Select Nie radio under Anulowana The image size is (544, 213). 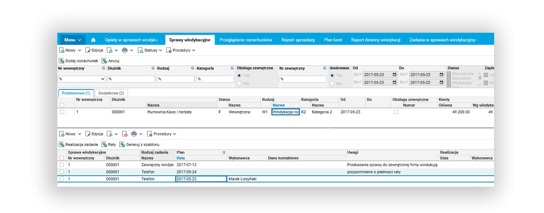tap(332, 83)
